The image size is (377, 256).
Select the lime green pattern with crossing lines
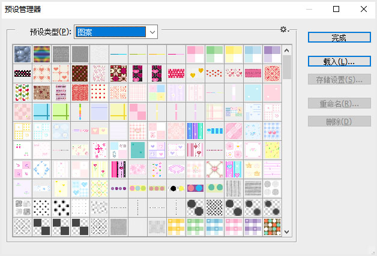point(61,112)
